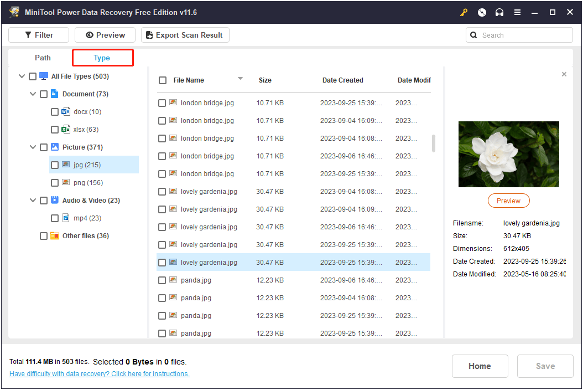This screenshot has width=583, height=390.
Task: Click the Audio & Video category icon
Action: point(54,200)
